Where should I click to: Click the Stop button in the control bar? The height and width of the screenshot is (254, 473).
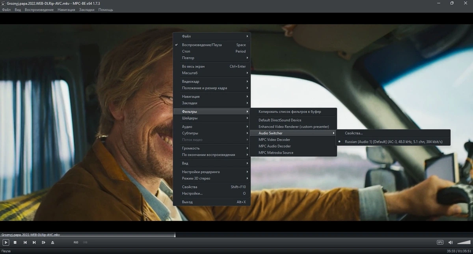pos(15,243)
